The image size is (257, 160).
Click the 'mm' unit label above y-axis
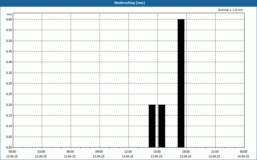(x=9, y=14)
